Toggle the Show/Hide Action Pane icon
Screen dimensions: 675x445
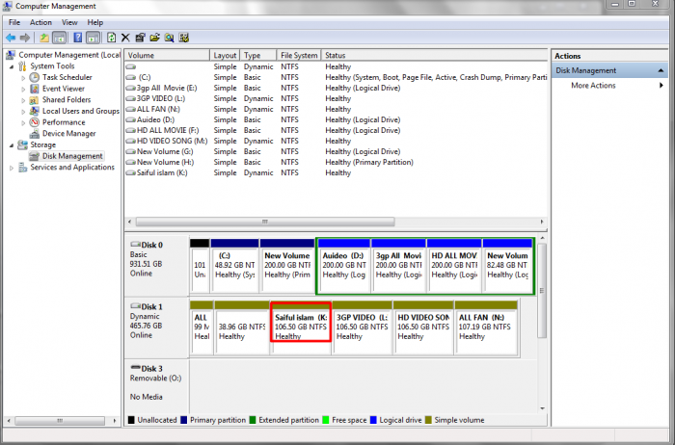[x=93, y=38]
